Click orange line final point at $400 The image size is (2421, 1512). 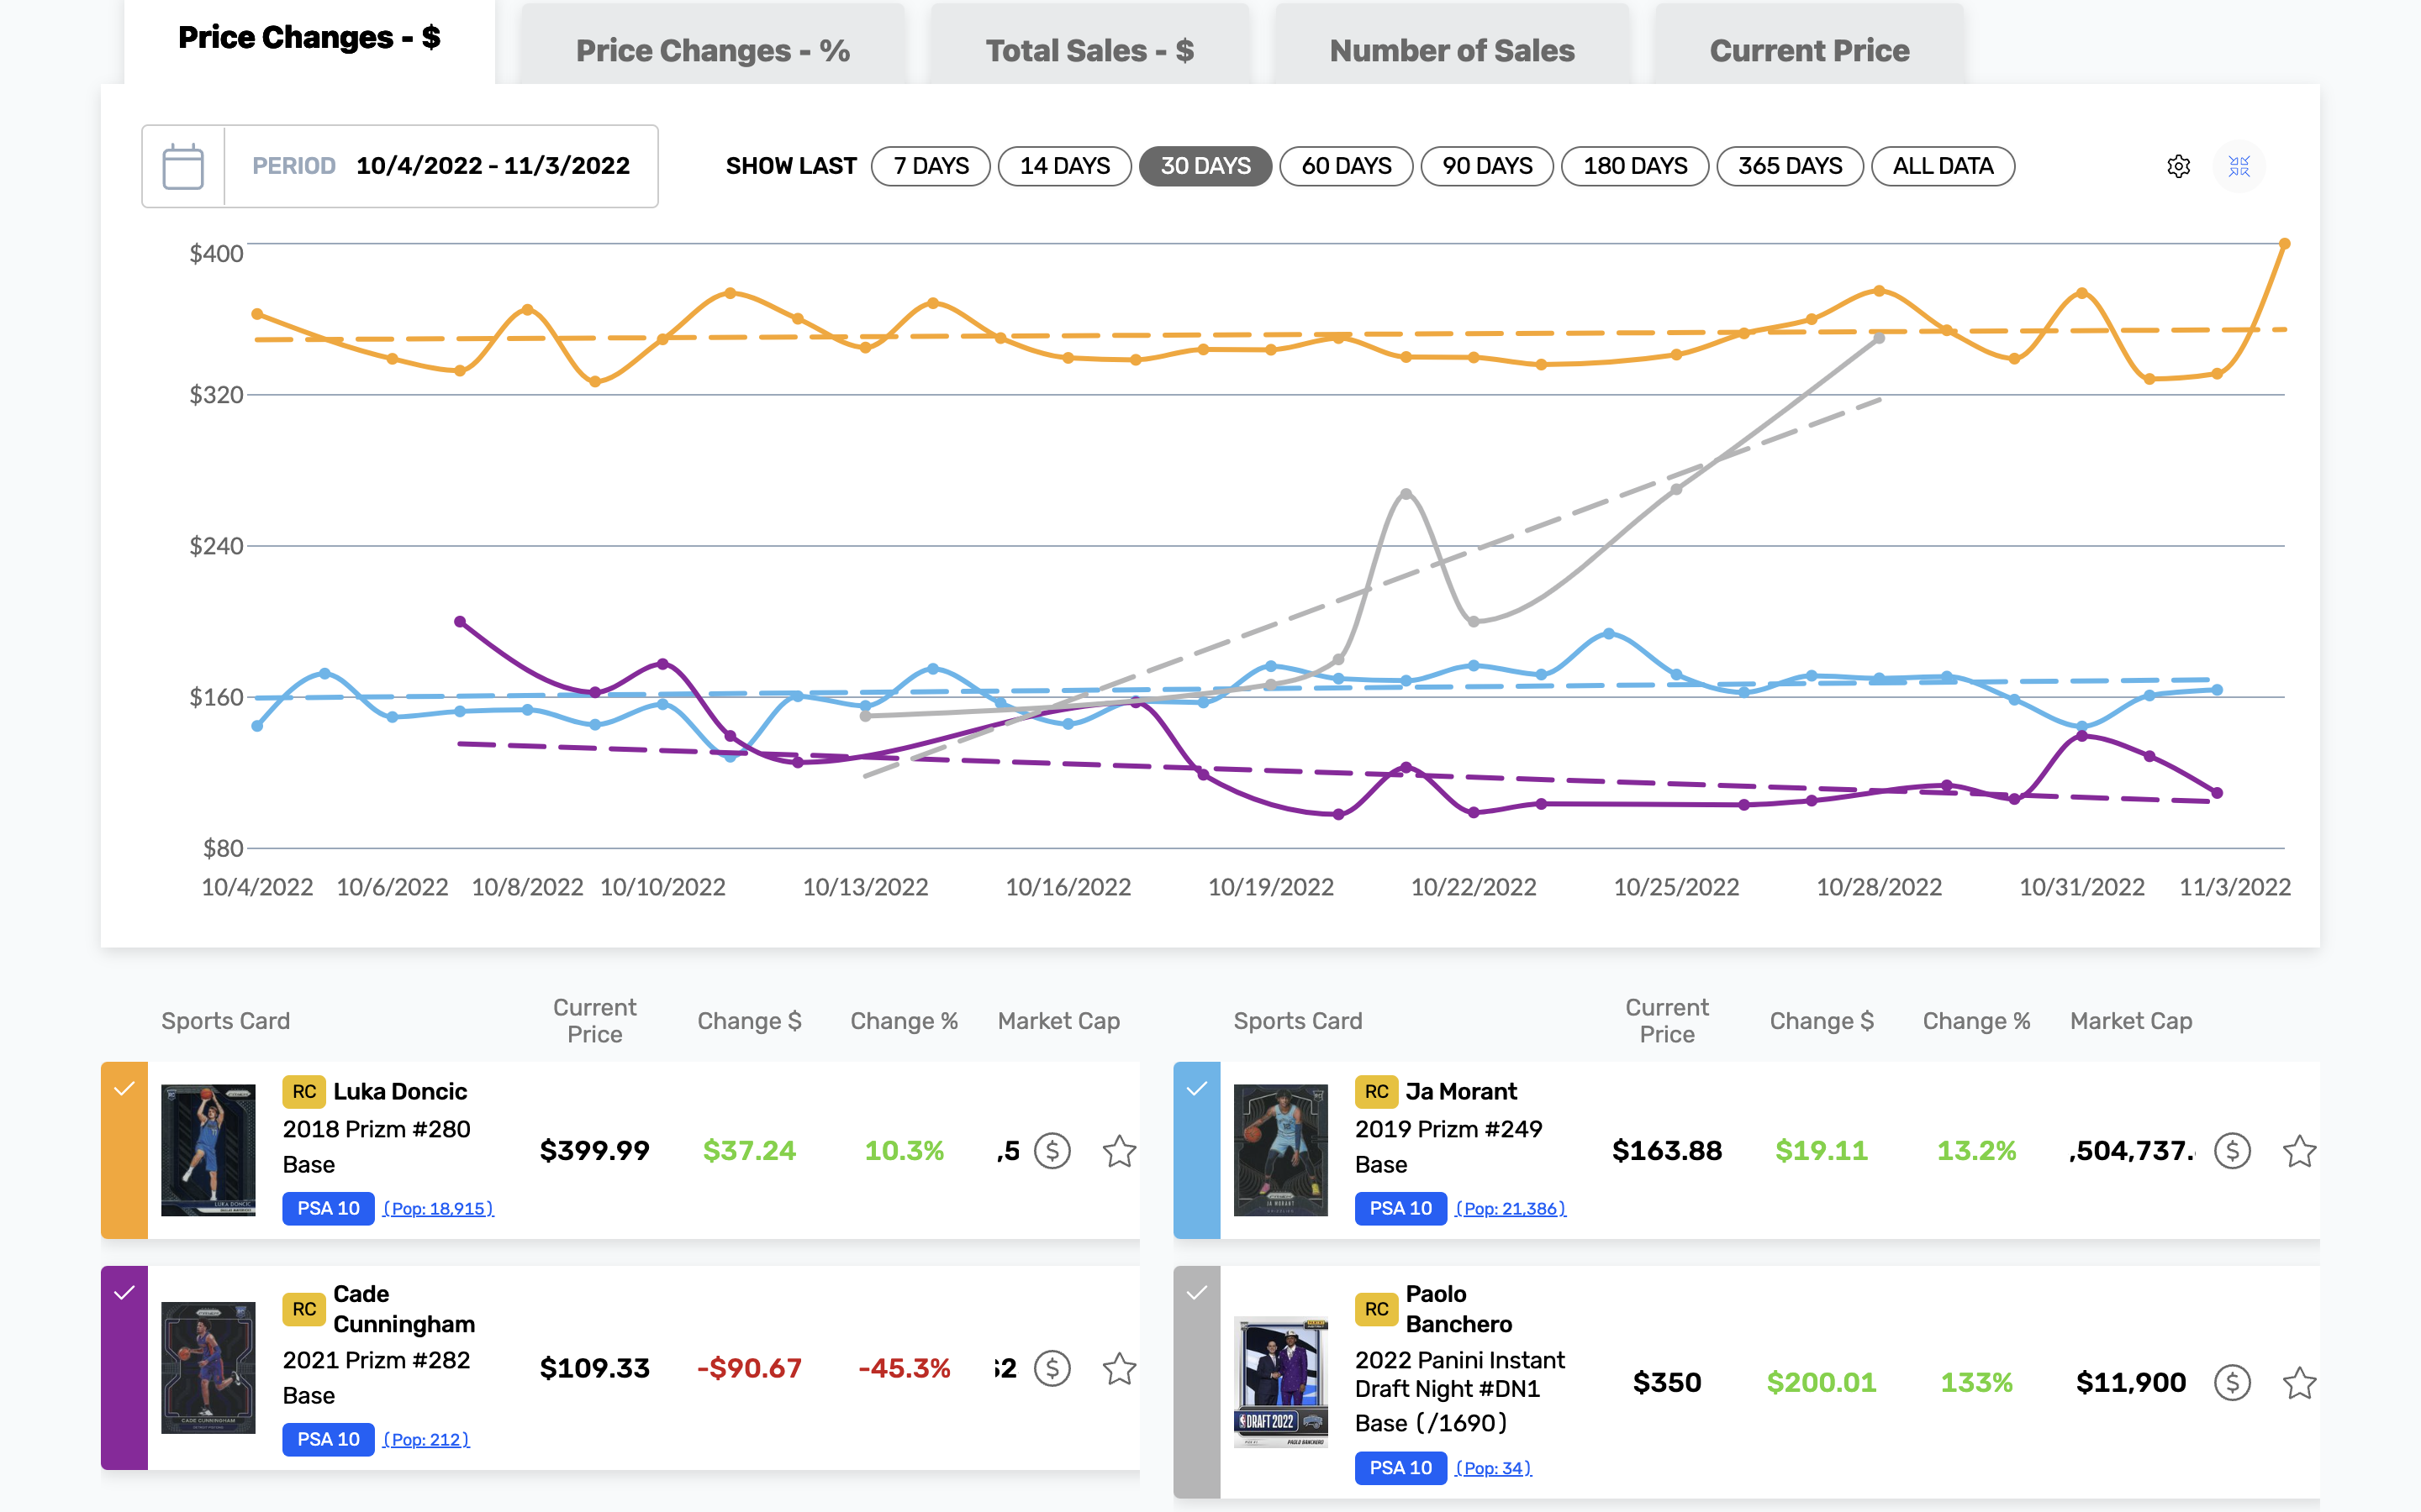point(2284,244)
